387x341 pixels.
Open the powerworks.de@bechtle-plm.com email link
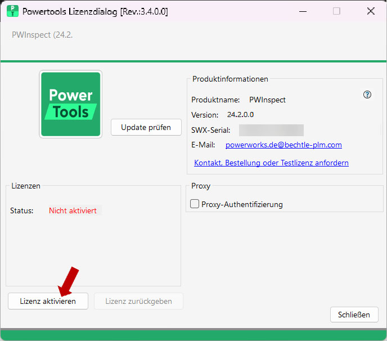[x=283, y=145]
